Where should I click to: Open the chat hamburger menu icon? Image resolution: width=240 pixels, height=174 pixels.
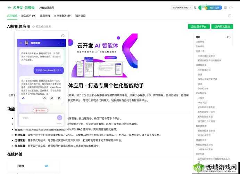click(x=20, y=43)
